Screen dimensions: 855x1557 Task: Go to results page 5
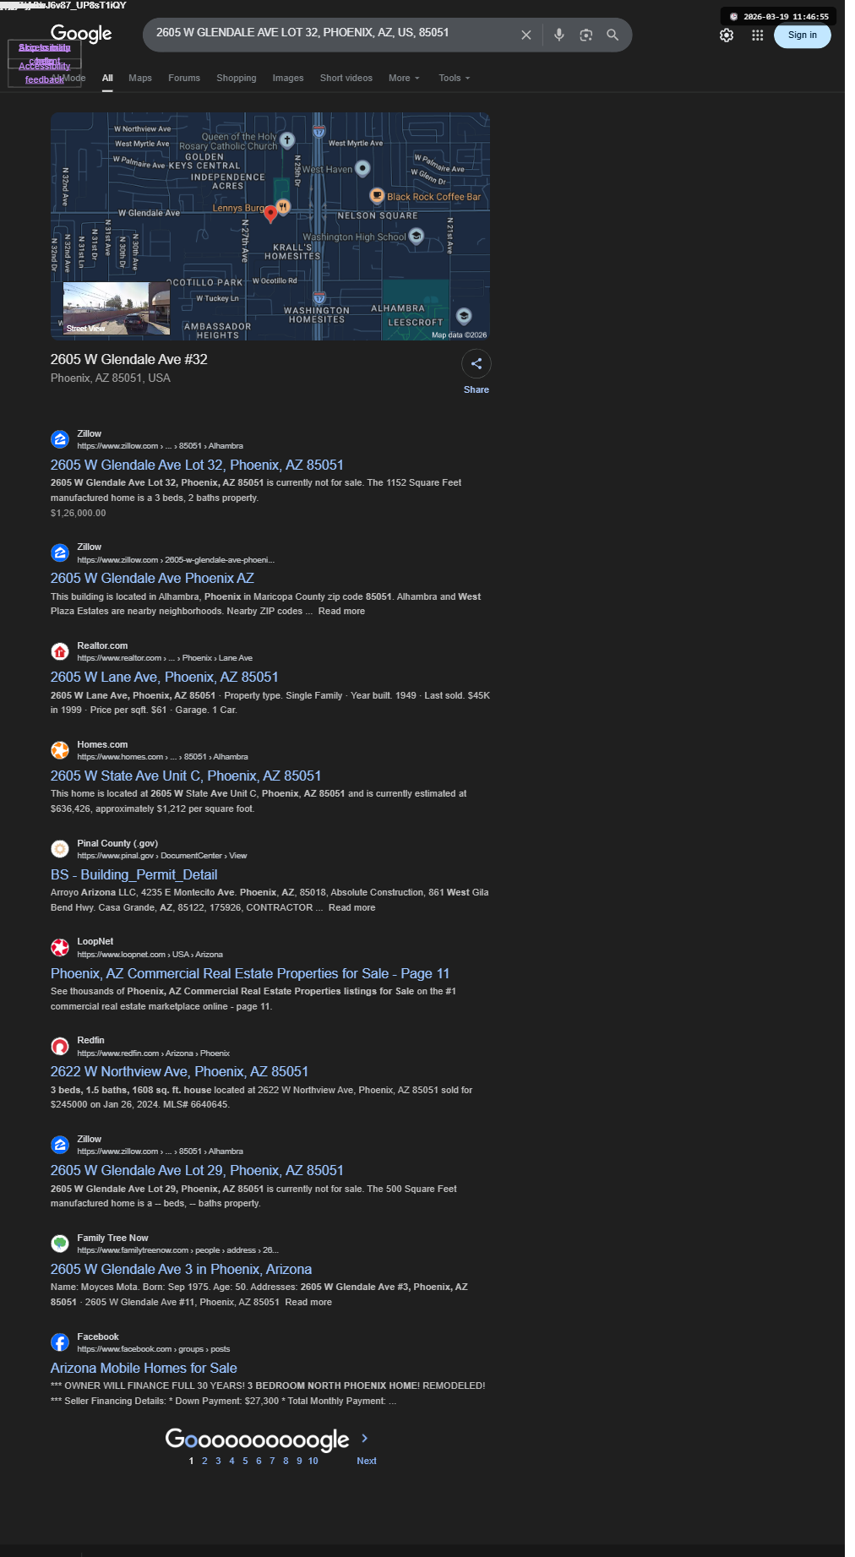(245, 1461)
